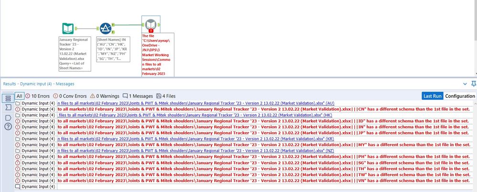477x192 pixels.
Task: Click the error icon on the CN row
Action: pyautogui.click(x=18, y=109)
